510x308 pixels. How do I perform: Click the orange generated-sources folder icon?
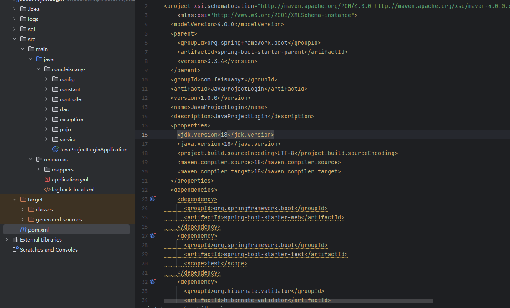[31, 219]
